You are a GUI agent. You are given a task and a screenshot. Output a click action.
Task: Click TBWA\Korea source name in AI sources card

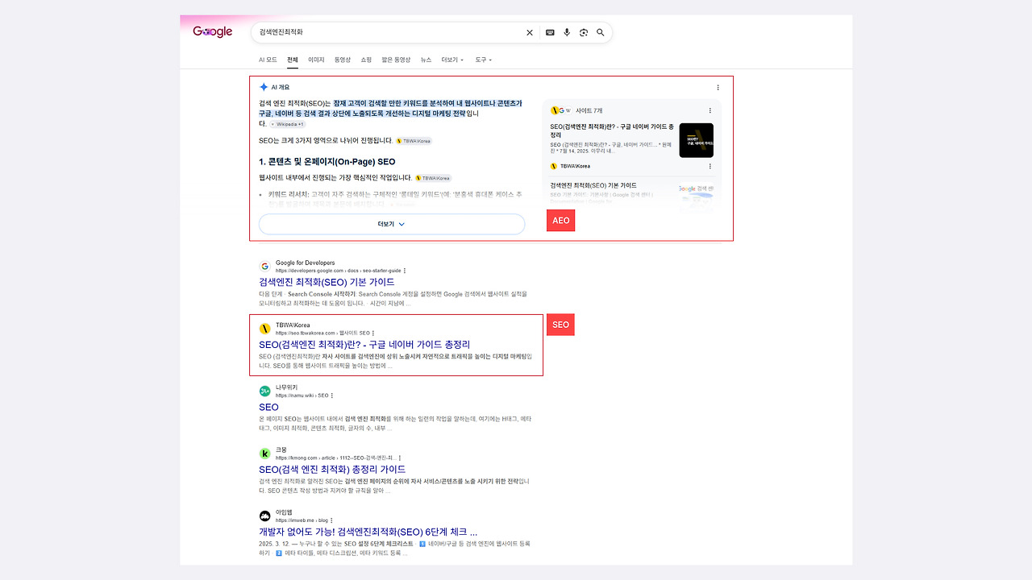coord(575,166)
